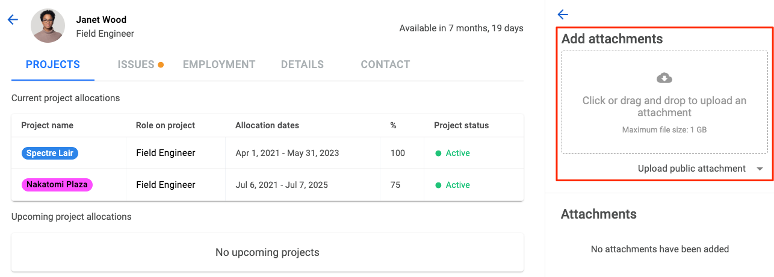
Task: Open the Upload public attachment selector
Action: tap(701, 169)
